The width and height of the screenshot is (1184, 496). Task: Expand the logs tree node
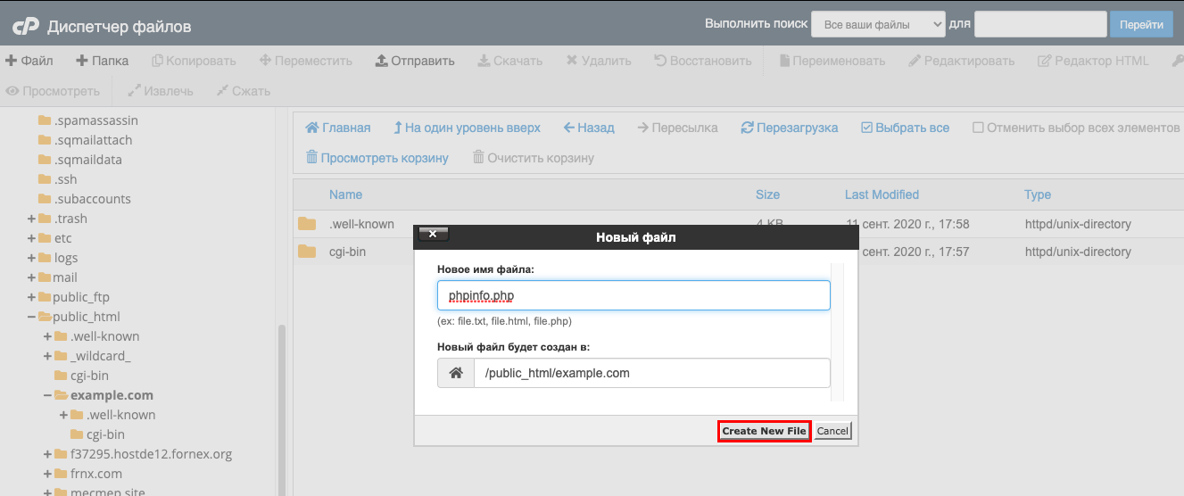(x=32, y=258)
